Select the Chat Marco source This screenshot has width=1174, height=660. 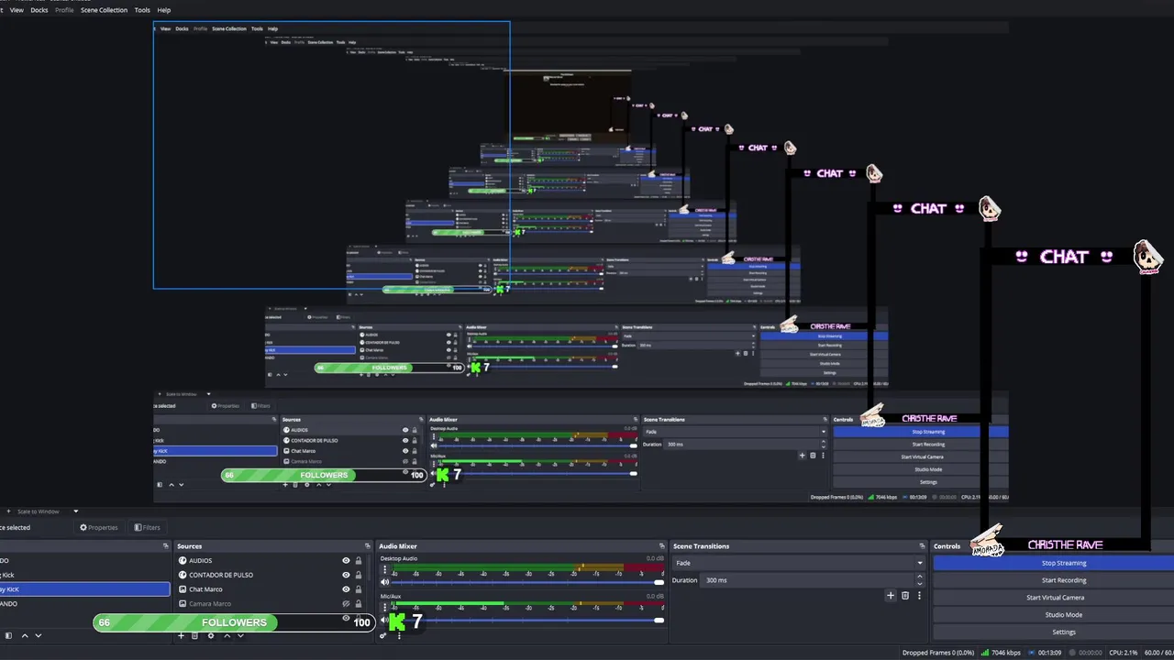[271, 589]
